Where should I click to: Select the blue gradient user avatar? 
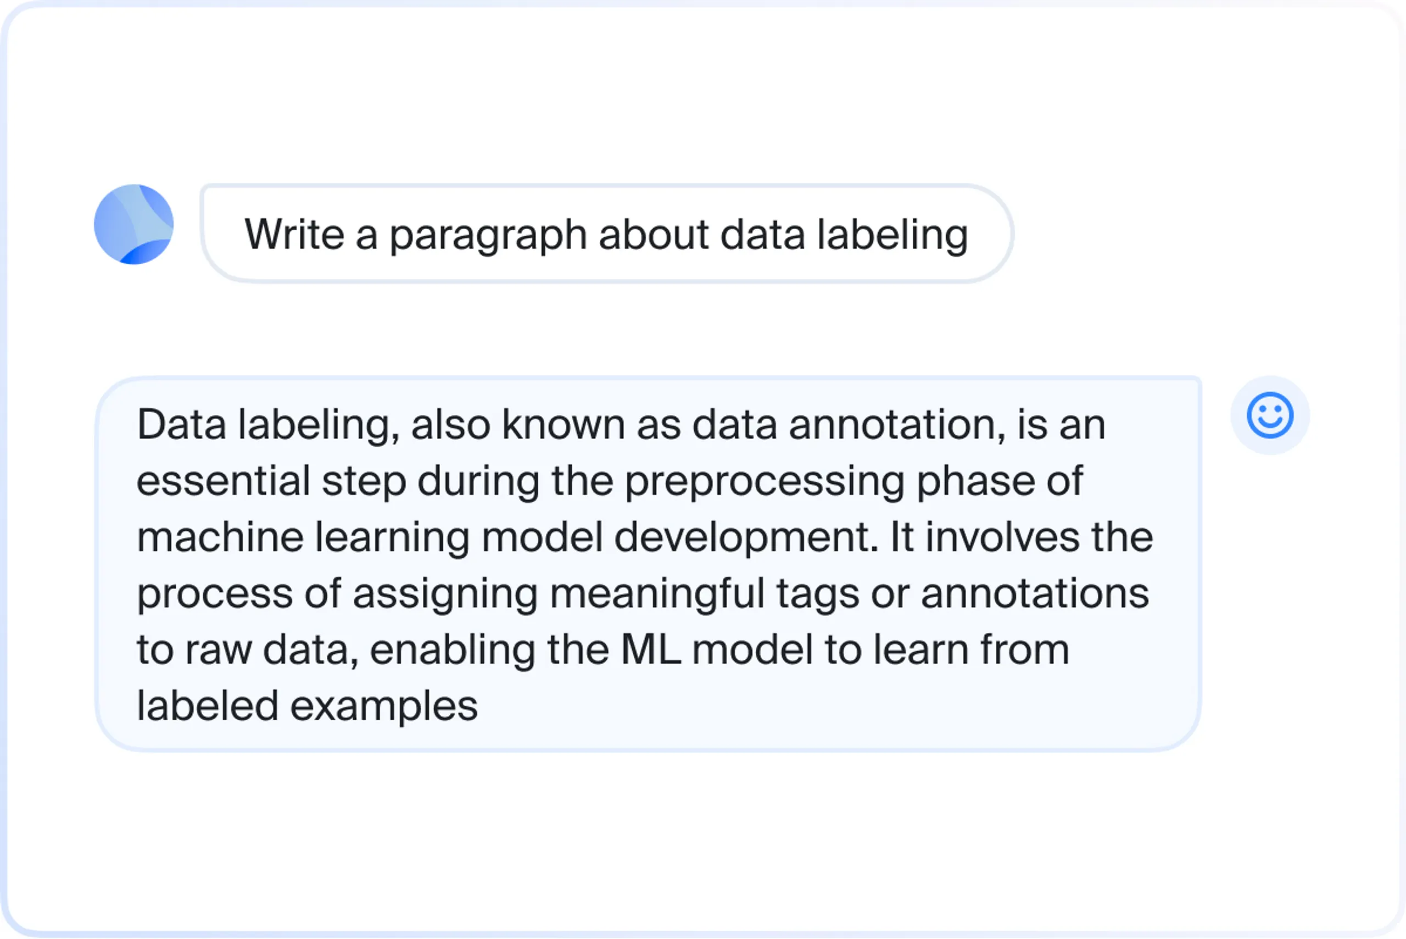pos(134,224)
